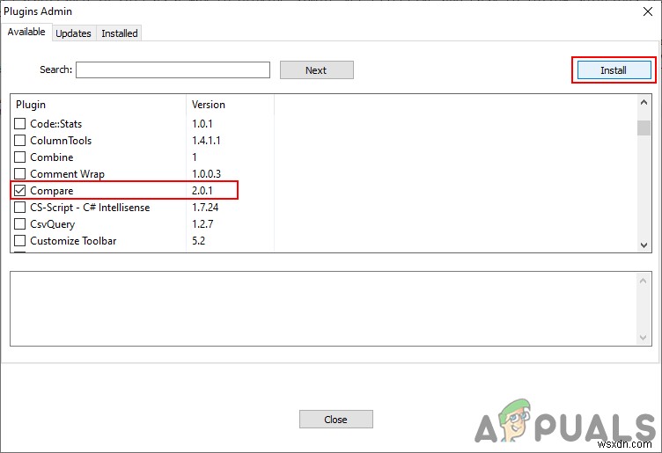Focus the Search input field
Viewport: 662px width, 453px height.
pyautogui.click(x=173, y=70)
